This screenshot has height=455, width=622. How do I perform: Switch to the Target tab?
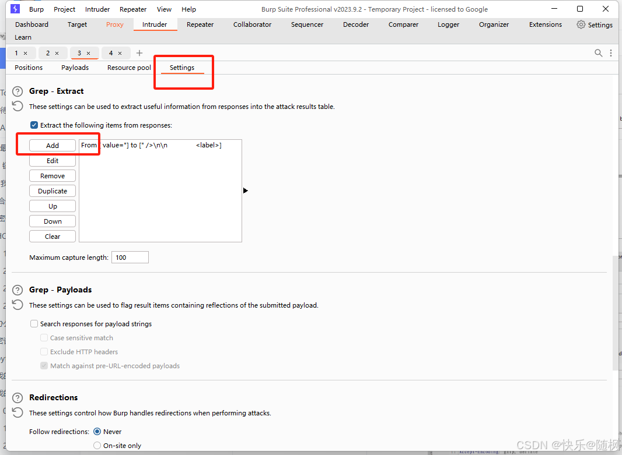tap(77, 24)
